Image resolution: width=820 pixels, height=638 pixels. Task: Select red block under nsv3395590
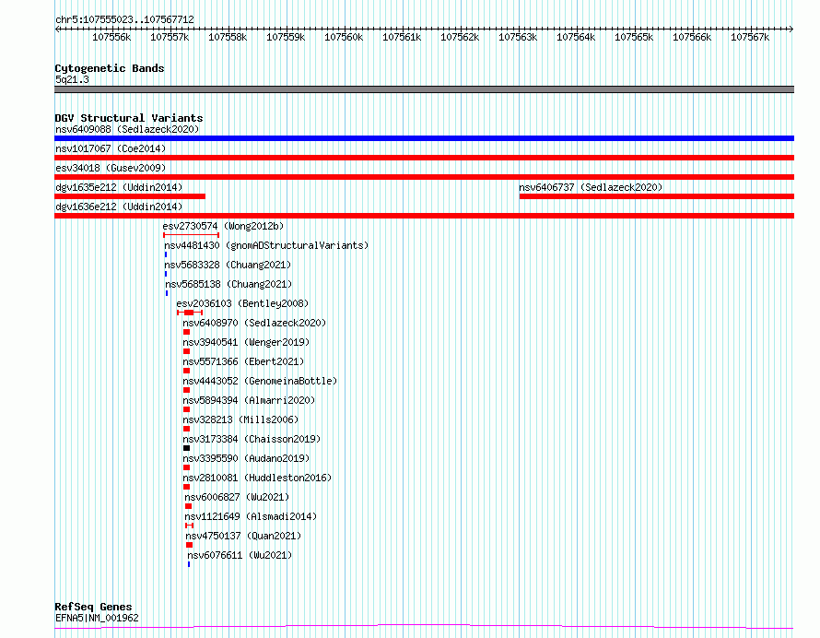[x=187, y=467]
